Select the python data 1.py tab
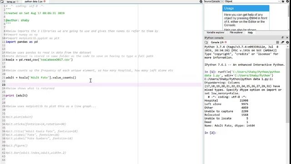291x164 pixels. (34, 1)
